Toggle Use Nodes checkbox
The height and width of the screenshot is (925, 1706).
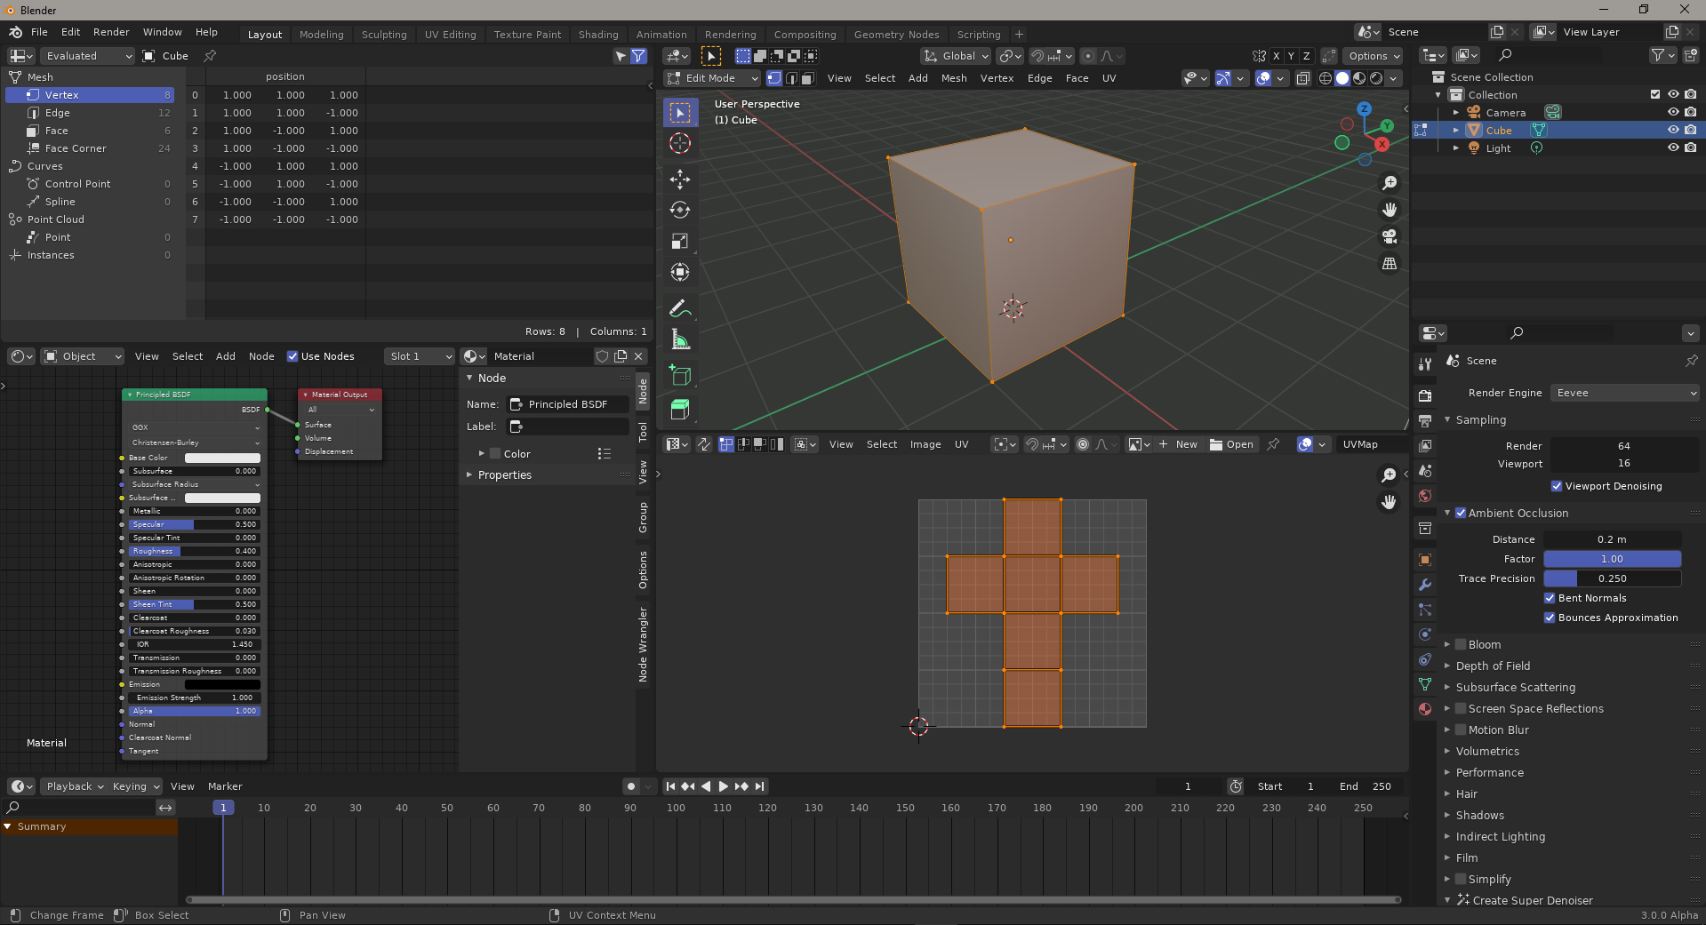pos(292,356)
